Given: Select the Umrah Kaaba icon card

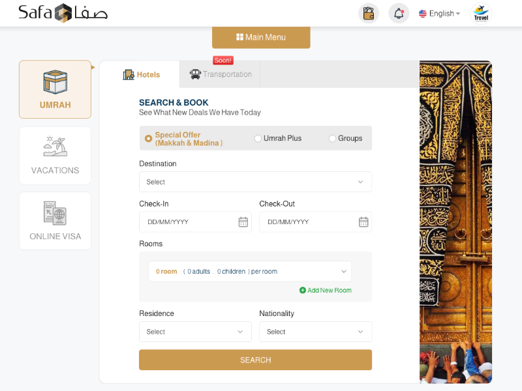Looking at the screenshot, I should (x=55, y=89).
